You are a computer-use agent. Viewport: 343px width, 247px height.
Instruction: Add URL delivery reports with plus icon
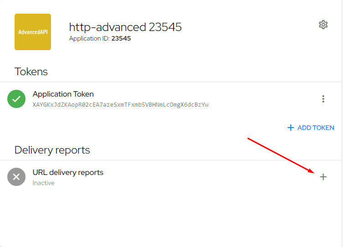tap(323, 177)
